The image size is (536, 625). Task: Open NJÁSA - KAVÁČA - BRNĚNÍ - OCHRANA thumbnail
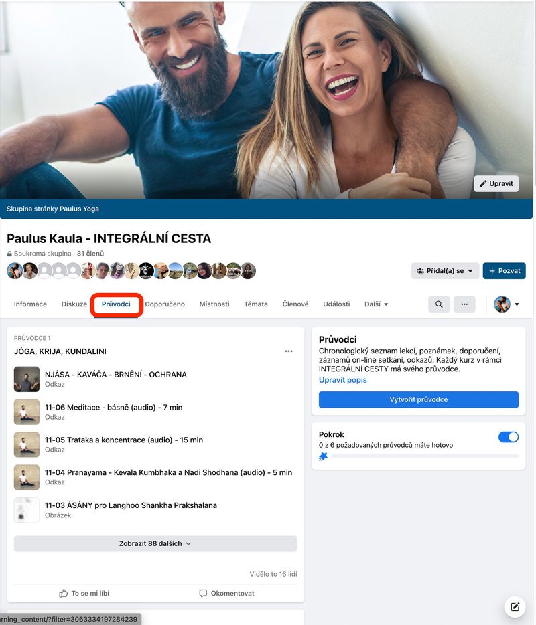(x=27, y=379)
